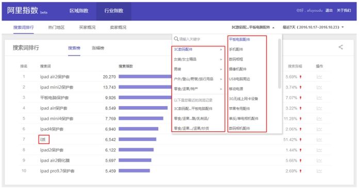Click search term ipad mini4保护套
Screen dimensions: 359x189
coord(57,118)
